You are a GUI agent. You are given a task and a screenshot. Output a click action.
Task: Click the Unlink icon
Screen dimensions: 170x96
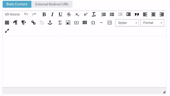[x=42, y=23]
